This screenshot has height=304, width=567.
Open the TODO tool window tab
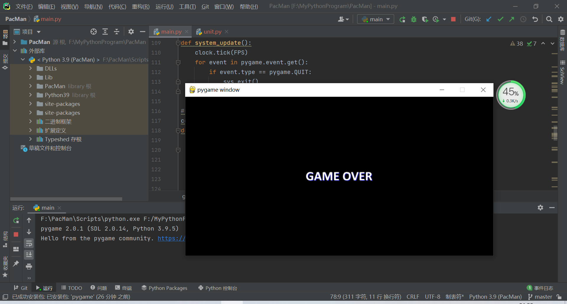[x=72, y=288]
